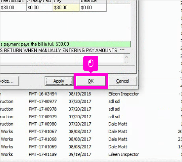The height and width of the screenshot is (162, 182).
Task: Click the 09/19/2017 date cell
Action: pos(80,154)
